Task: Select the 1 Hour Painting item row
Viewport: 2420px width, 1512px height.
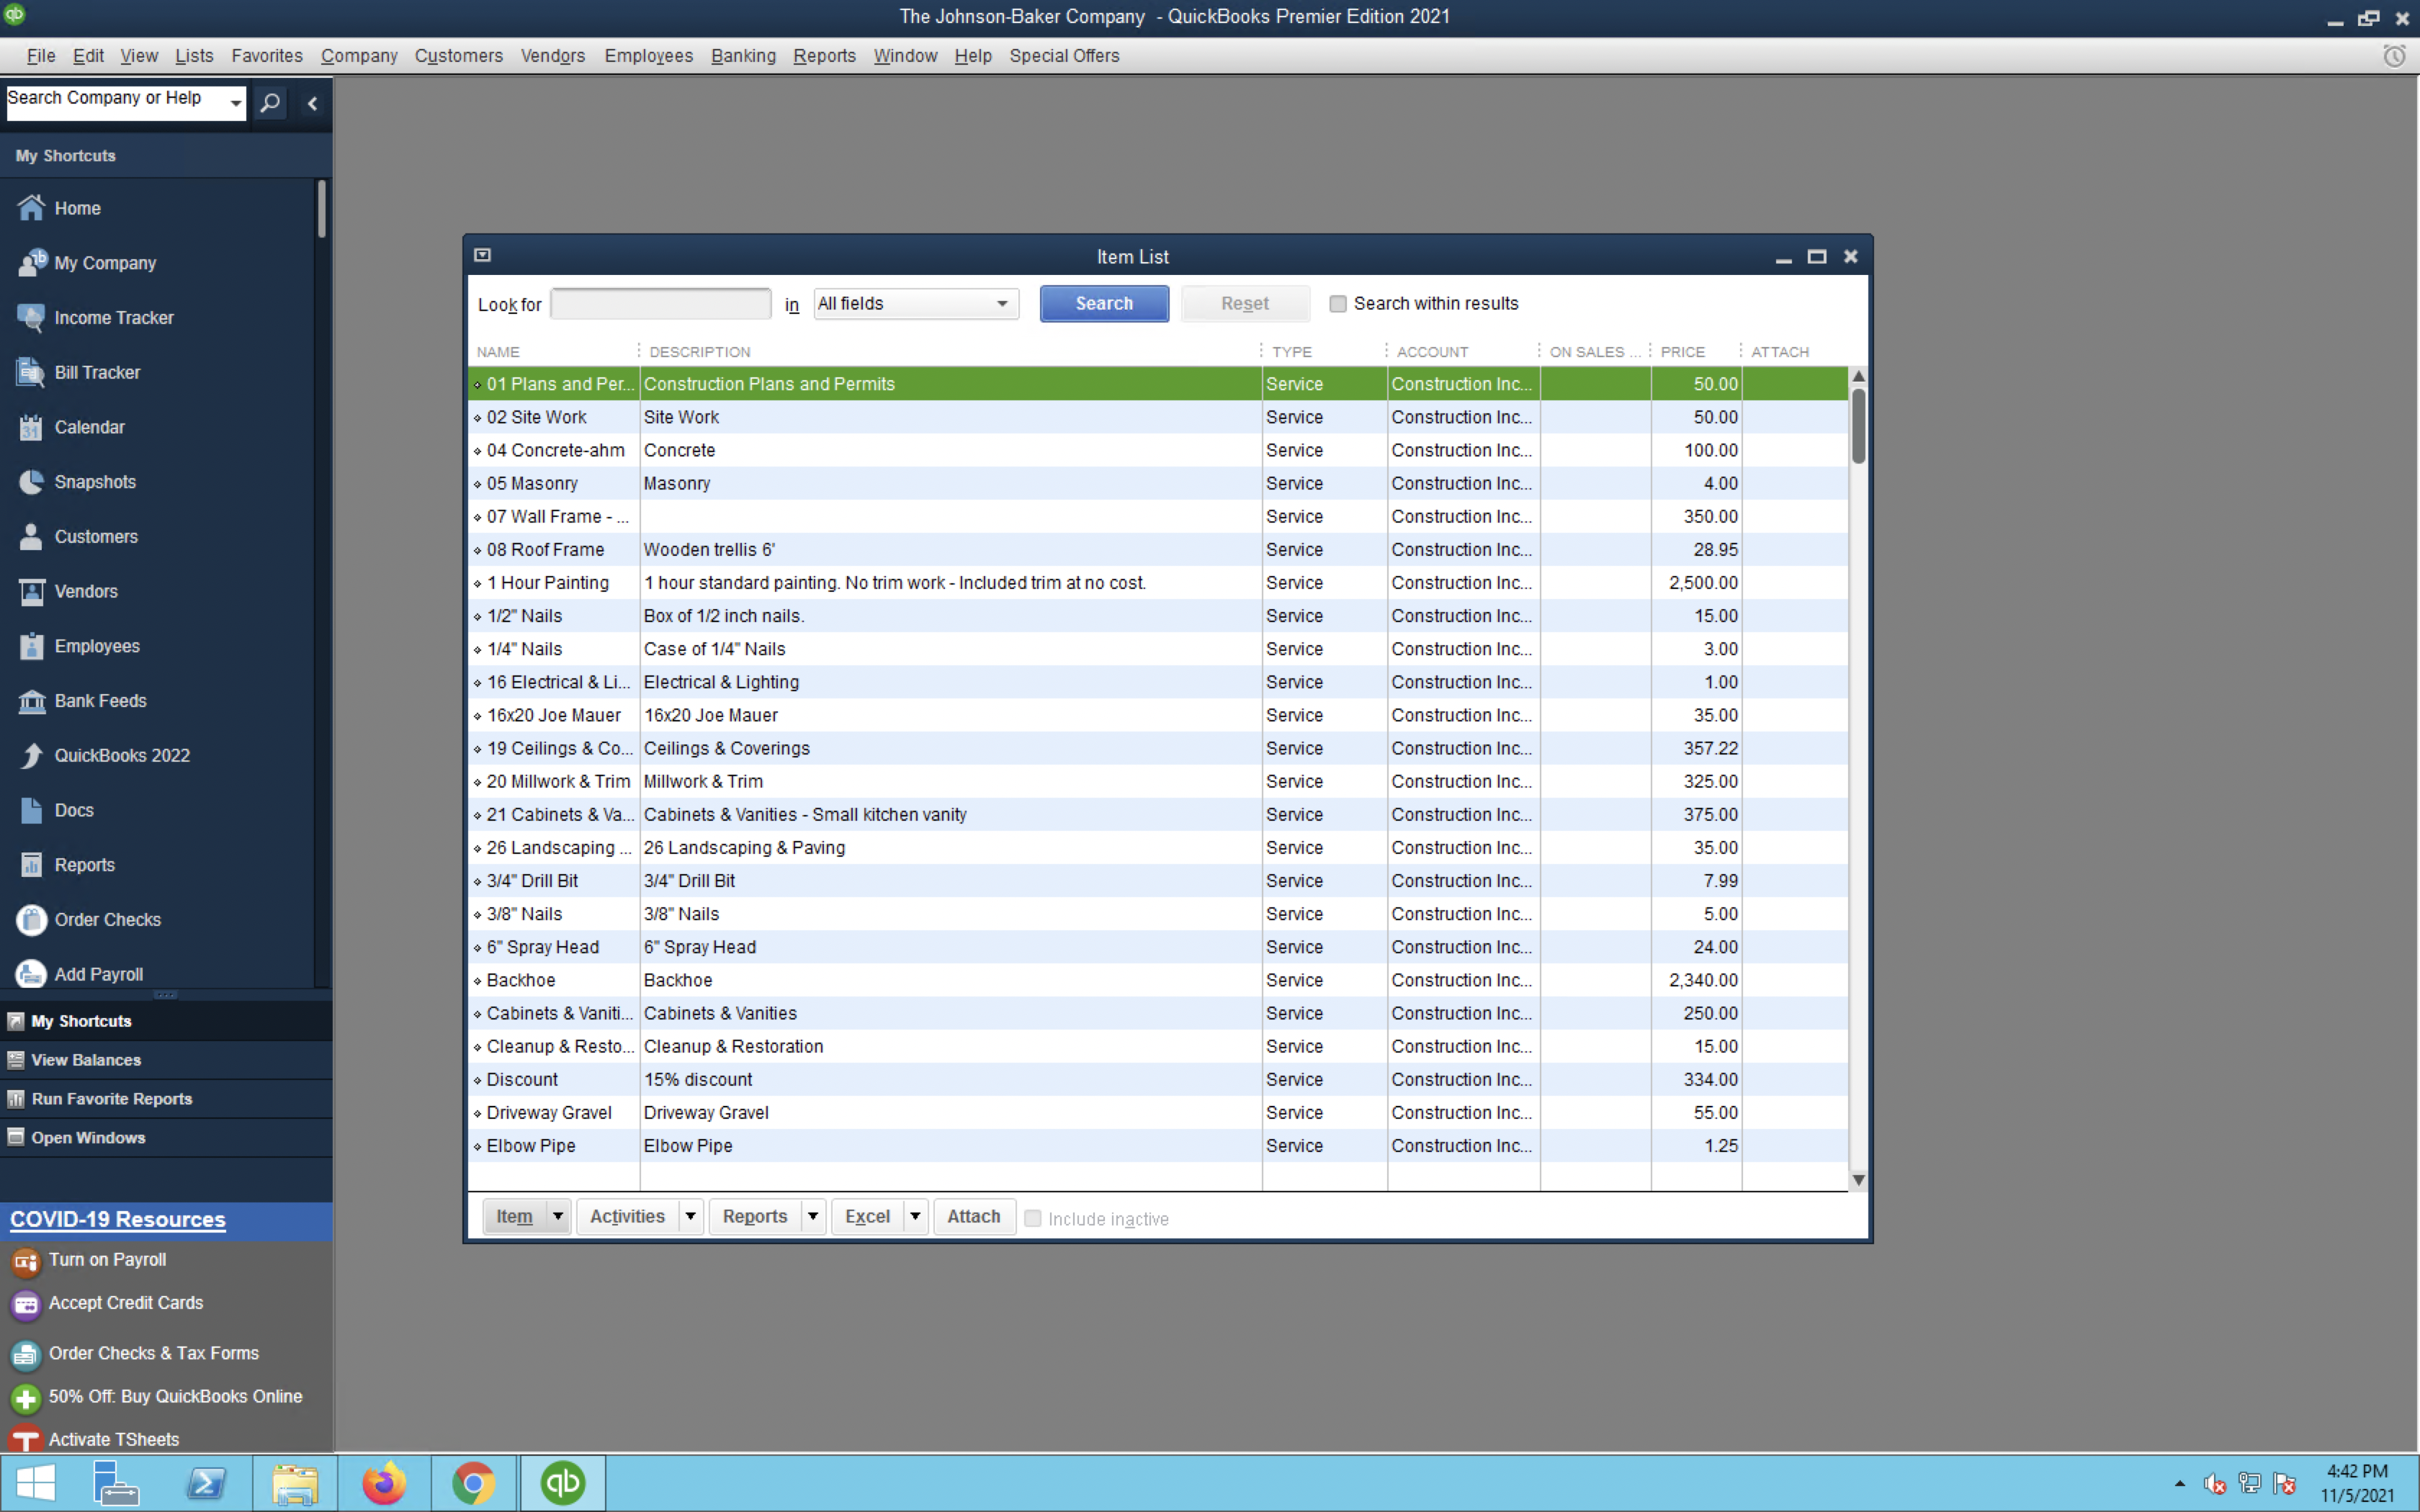Action: tap(1158, 583)
